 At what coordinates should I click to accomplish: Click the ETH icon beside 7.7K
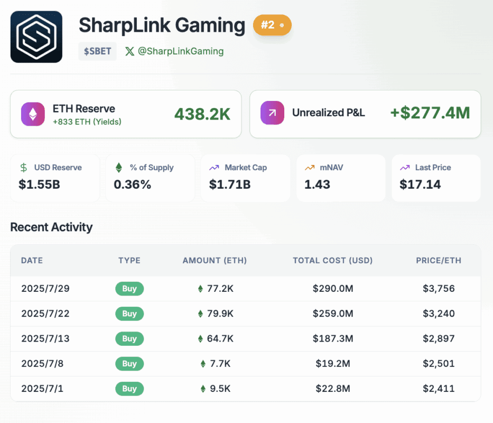(x=203, y=364)
